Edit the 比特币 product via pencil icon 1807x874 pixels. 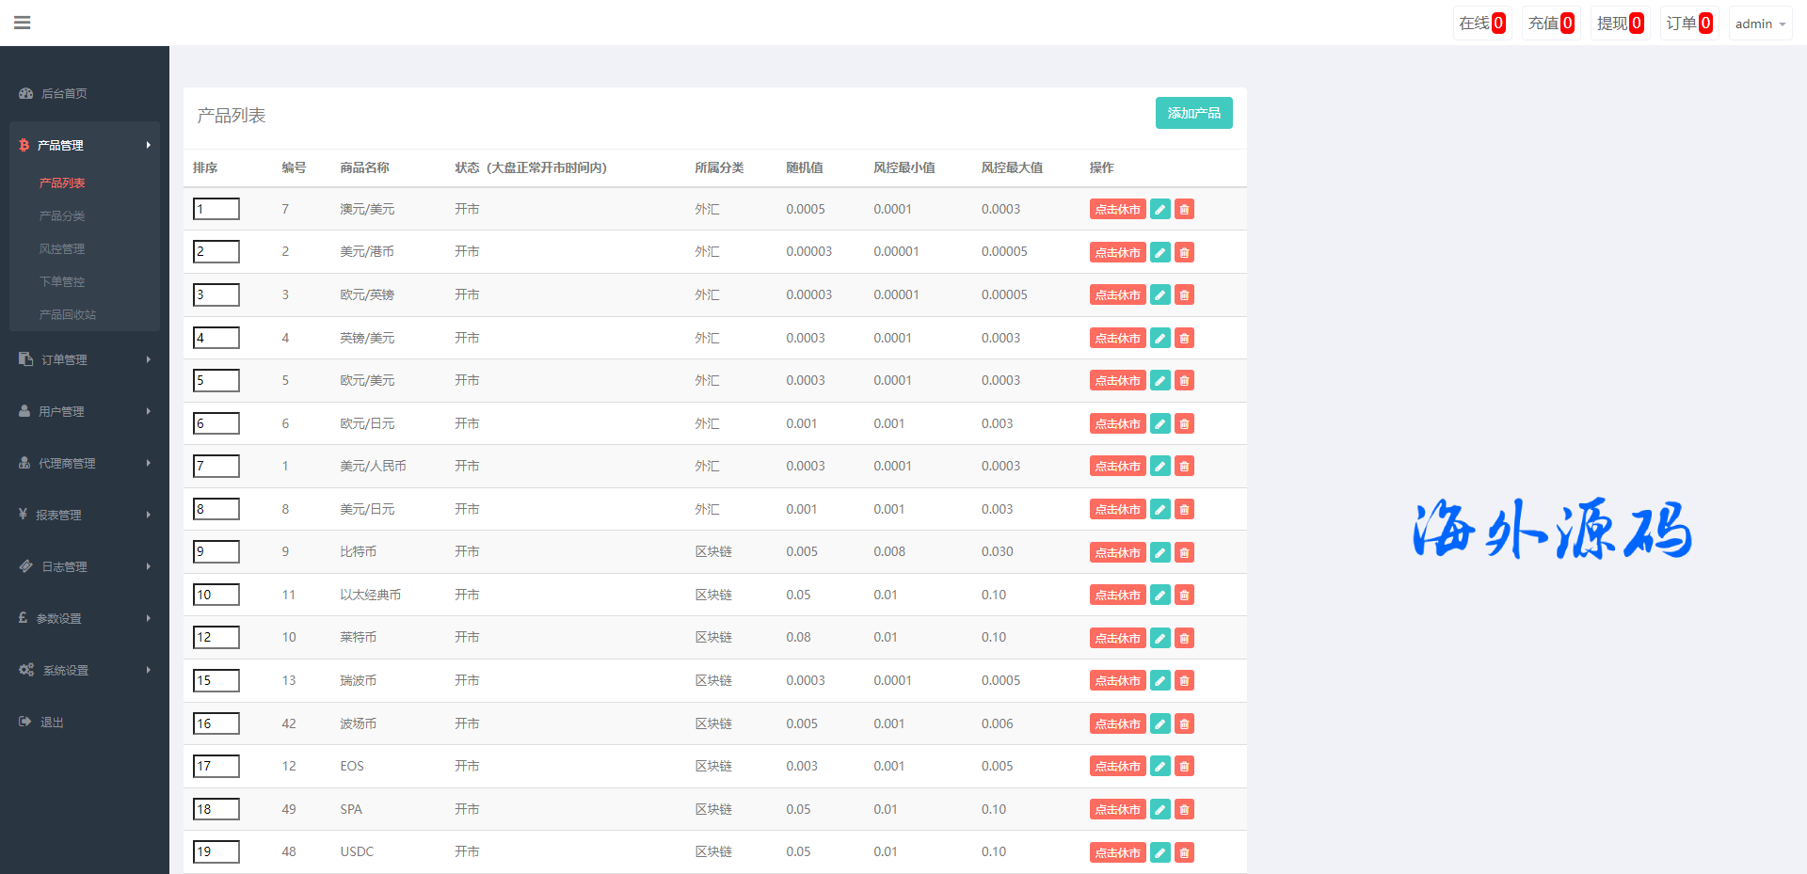point(1160,552)
